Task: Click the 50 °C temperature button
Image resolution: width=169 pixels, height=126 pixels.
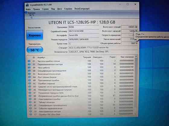Action: pyautogui.click(x=35, y=50)
